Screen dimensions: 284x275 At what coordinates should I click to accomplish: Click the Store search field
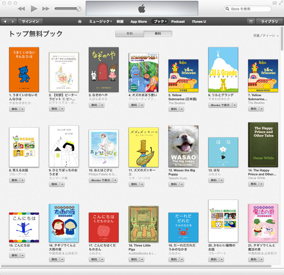248,9
